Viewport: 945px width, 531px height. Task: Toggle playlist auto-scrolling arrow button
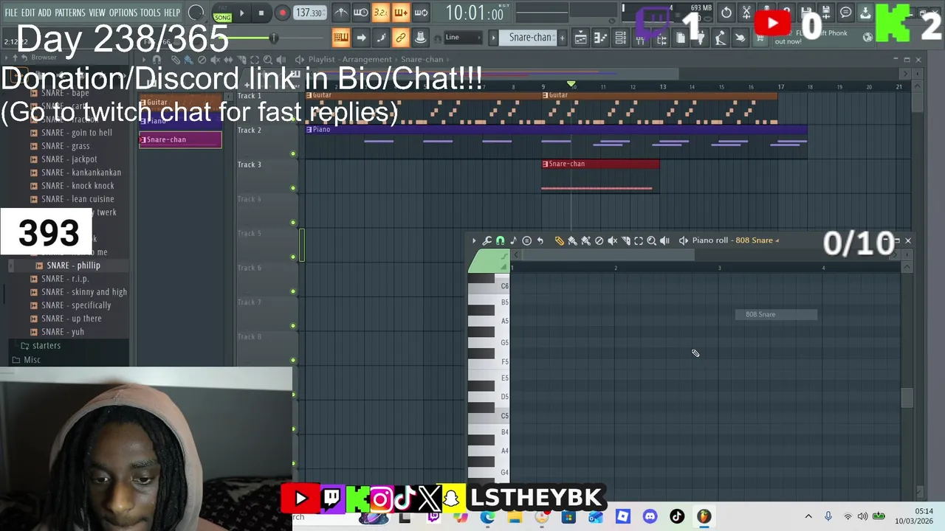[361, 38]
